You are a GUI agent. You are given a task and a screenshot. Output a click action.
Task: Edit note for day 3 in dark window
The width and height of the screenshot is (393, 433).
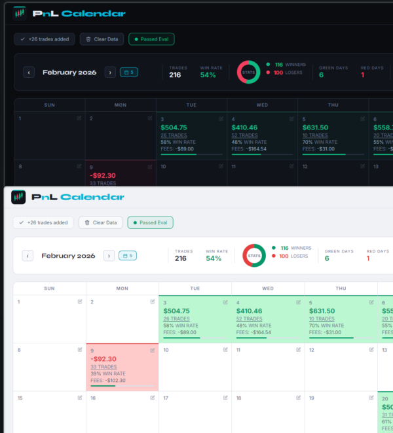pos(221,119)
